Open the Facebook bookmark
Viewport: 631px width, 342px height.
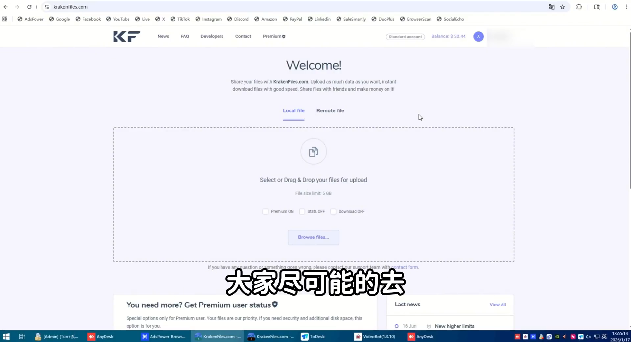(88, 19)
